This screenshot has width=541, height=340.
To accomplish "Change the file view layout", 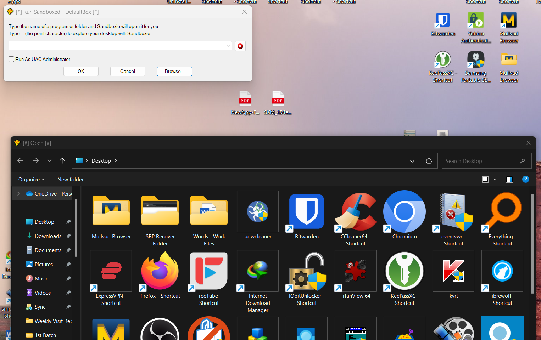I will point(485,179).
